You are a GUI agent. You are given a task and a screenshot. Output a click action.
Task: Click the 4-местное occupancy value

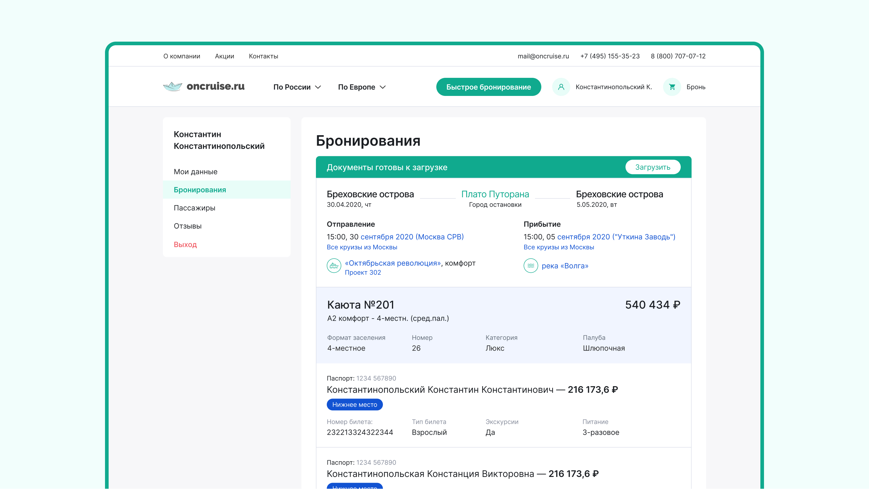click(346, 348)
